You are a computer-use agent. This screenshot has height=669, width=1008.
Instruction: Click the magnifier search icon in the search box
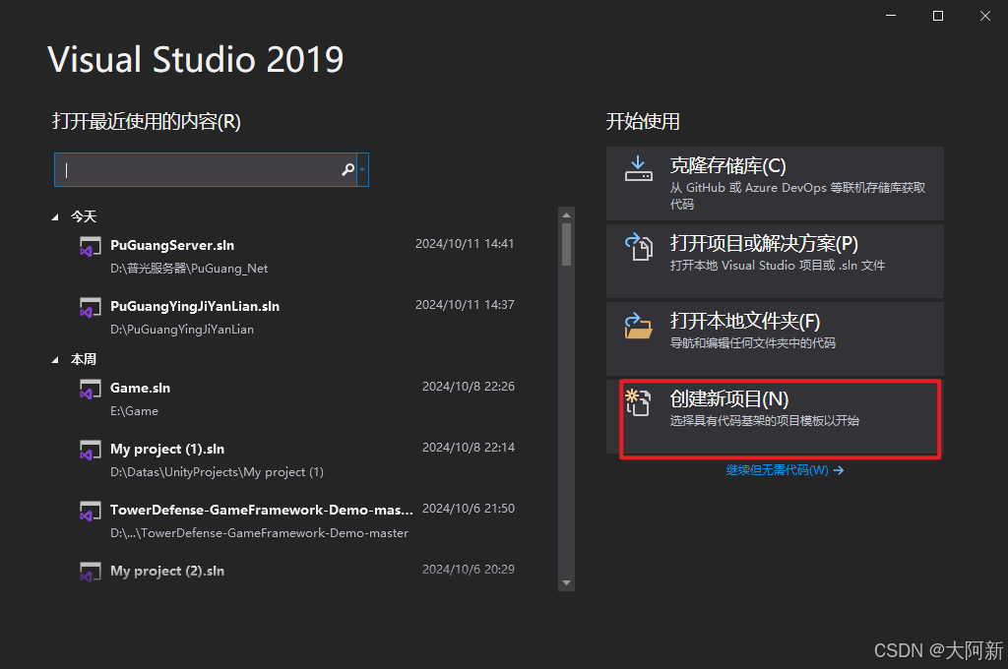point(347,169)
